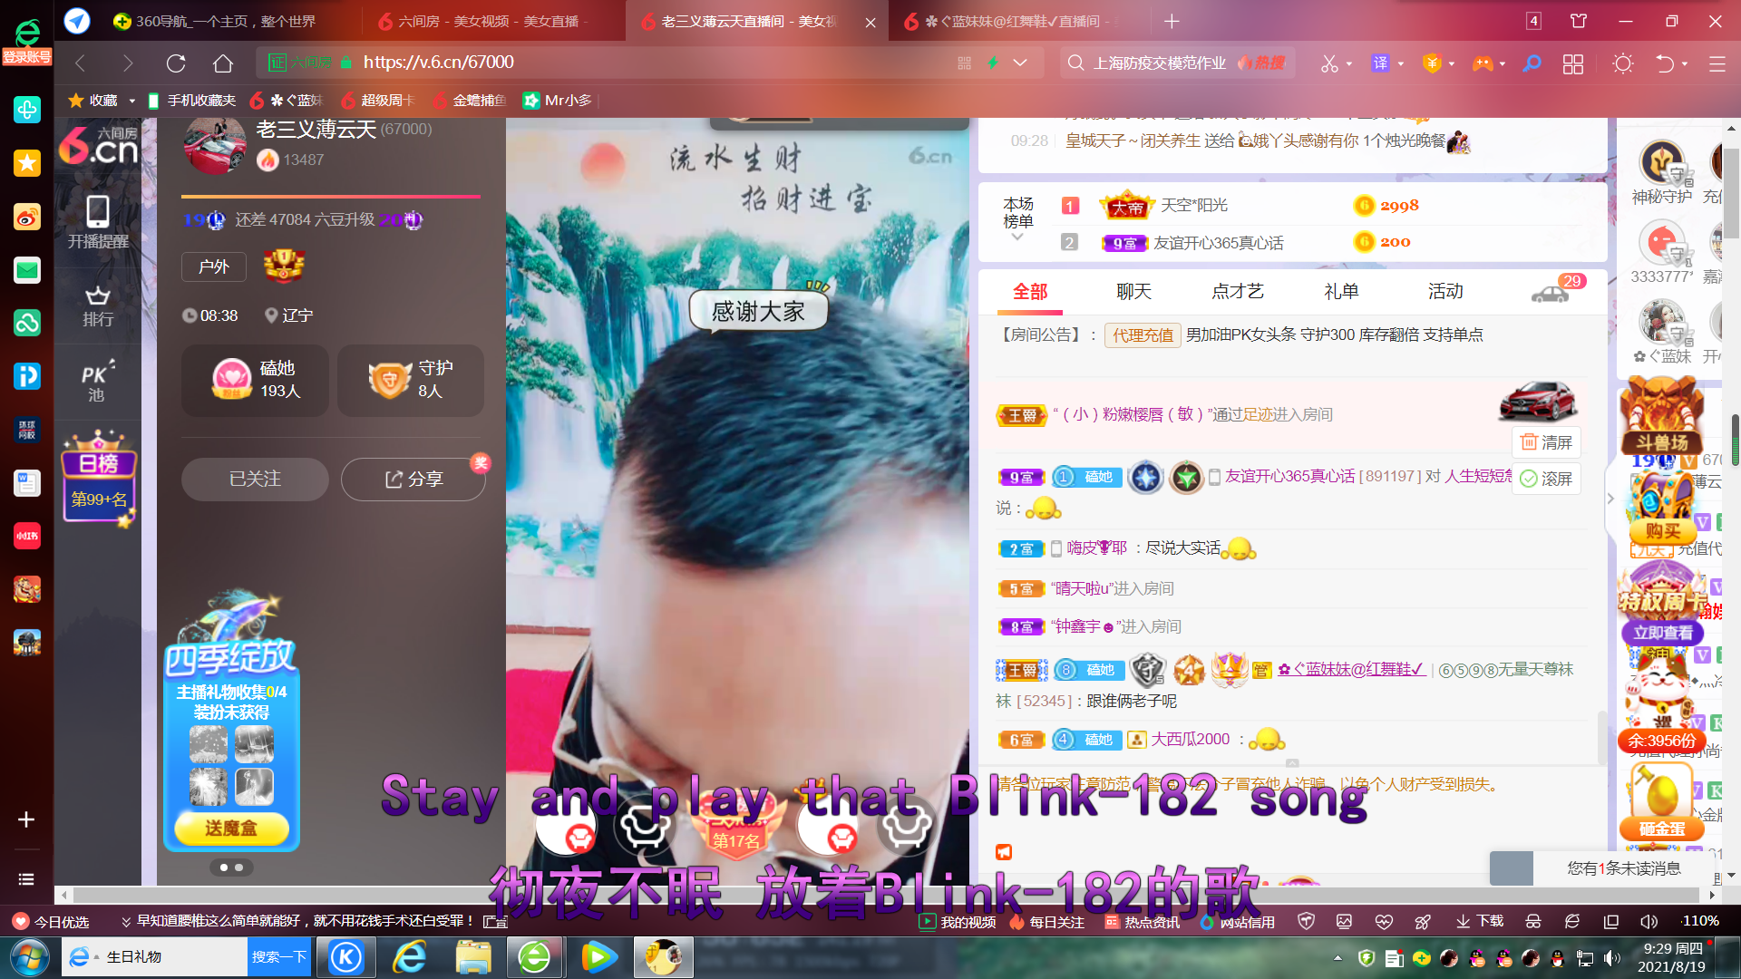Open the star favorites sidebar icon

coord(27,163)
